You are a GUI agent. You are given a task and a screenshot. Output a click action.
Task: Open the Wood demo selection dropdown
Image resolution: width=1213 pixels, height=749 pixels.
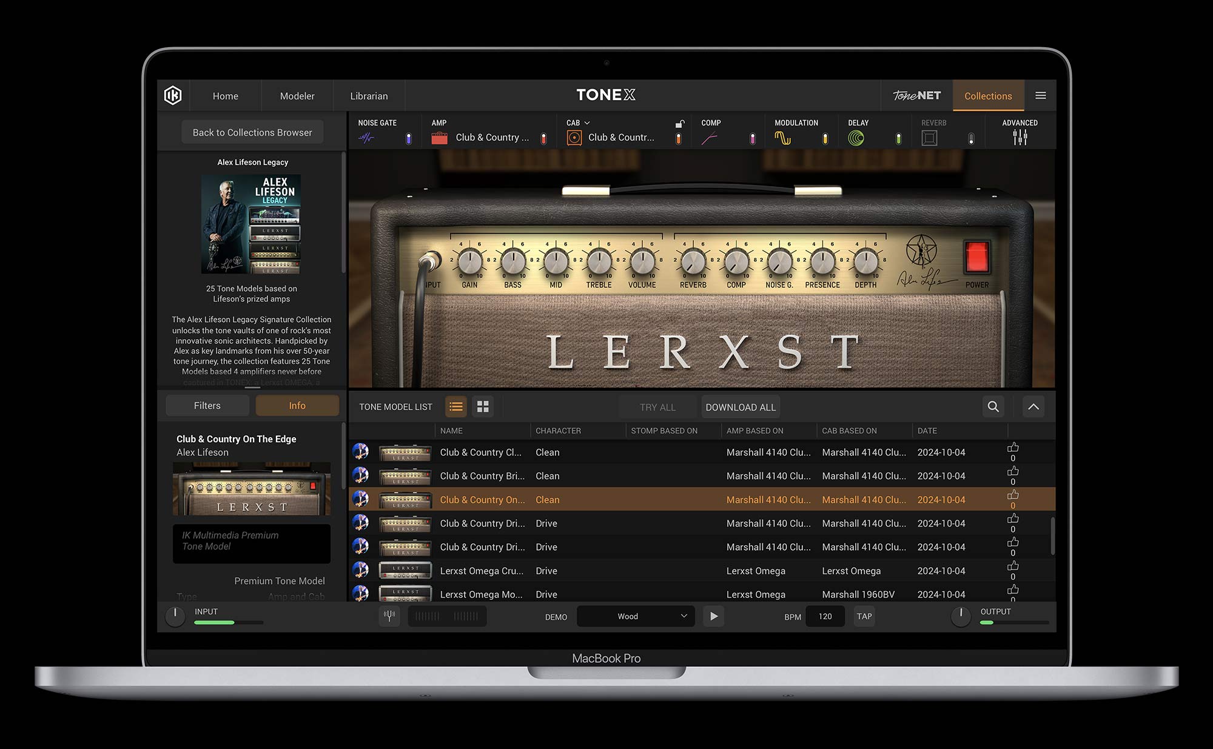click(635, 616)
